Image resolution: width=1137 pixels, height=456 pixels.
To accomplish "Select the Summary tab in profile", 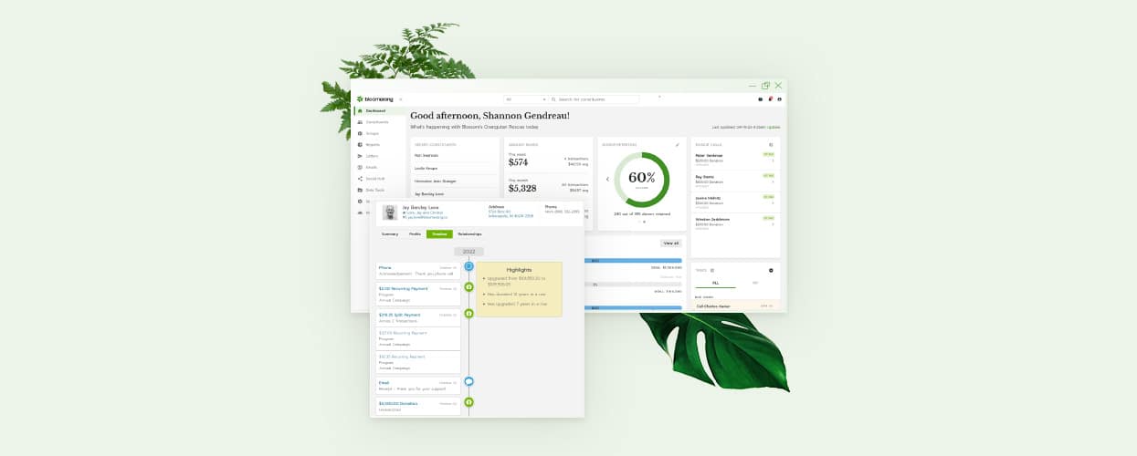I will (x=390, y=234).
